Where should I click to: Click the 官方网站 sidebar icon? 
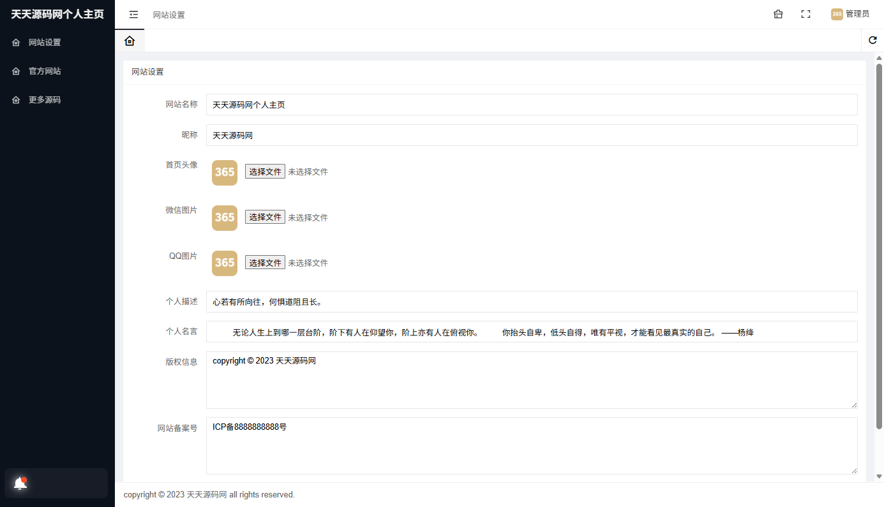pyautogui.click(x=16, y=71)
